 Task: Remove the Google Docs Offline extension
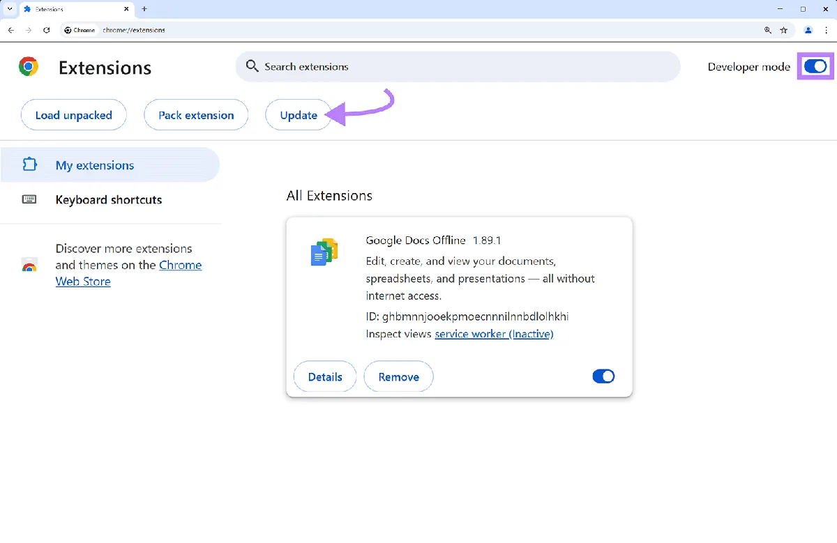pos(399,376)
